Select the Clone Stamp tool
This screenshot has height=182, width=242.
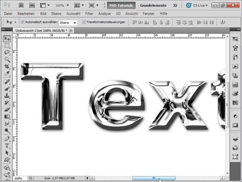[x=7, y=96]
